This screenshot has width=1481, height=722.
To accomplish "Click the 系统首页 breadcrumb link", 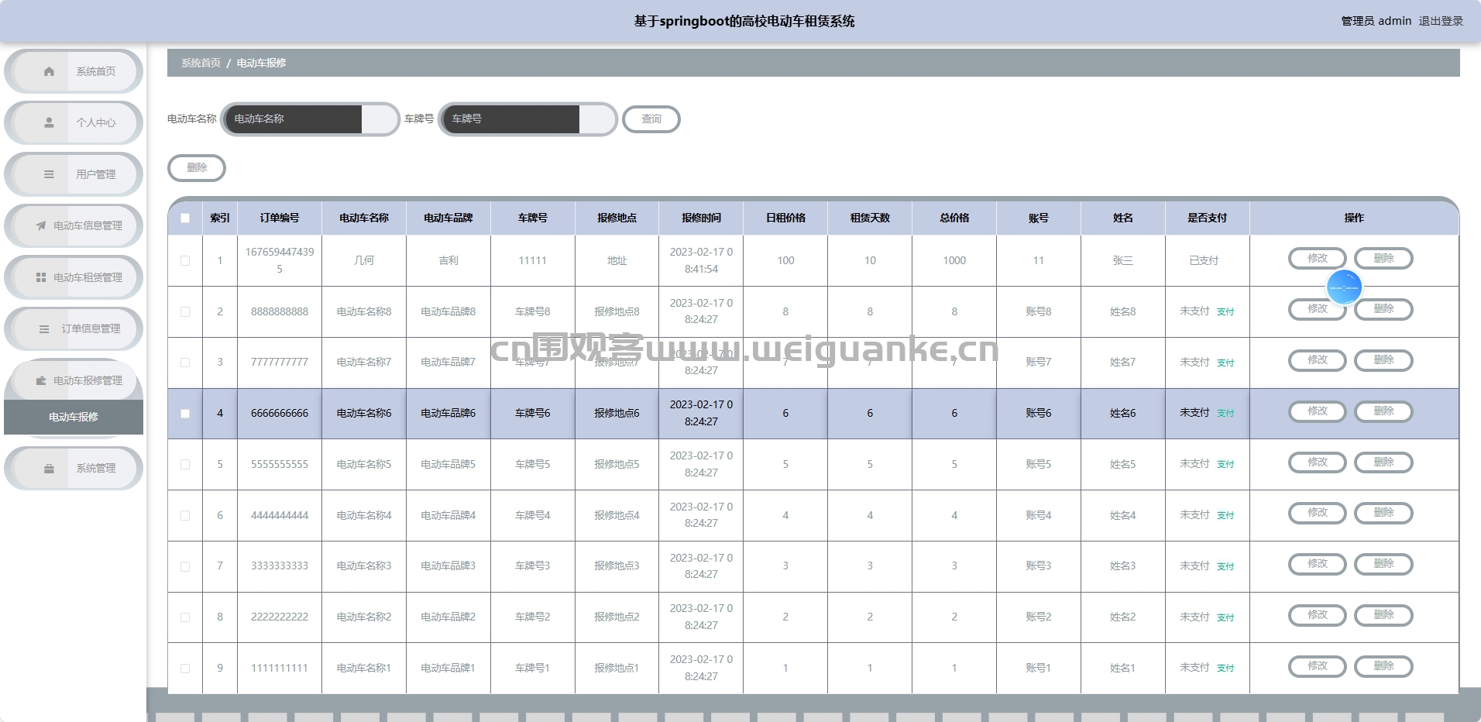I will point(201,63).
